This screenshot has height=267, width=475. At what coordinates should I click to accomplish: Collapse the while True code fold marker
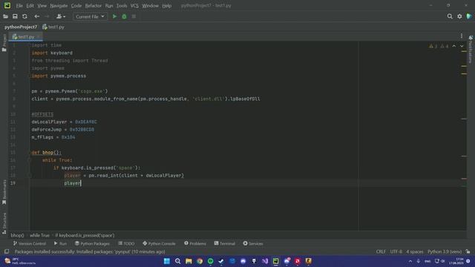coord(30,160)
